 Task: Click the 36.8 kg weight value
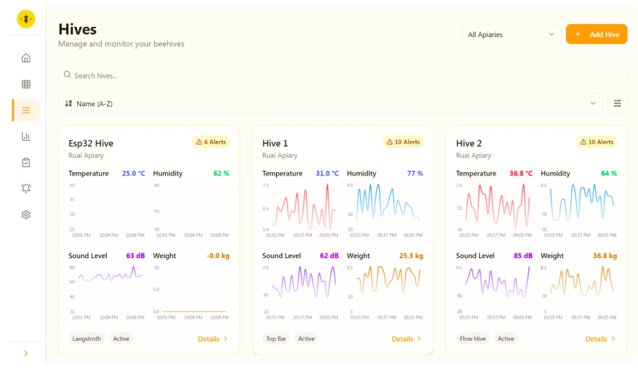pos(605,256)
